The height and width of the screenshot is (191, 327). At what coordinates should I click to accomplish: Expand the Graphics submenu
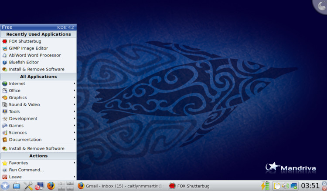point(38,97)
